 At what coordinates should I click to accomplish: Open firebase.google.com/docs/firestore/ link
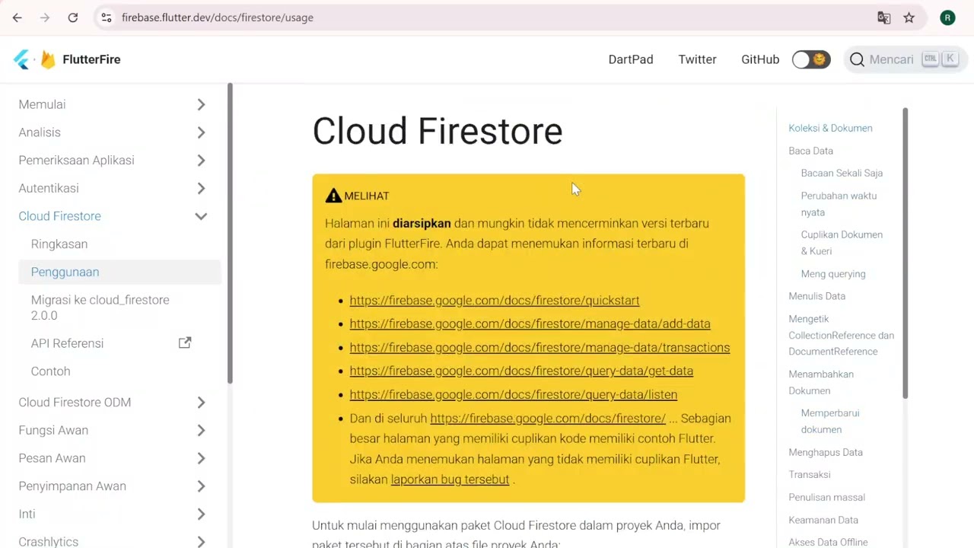pos(548,419)
